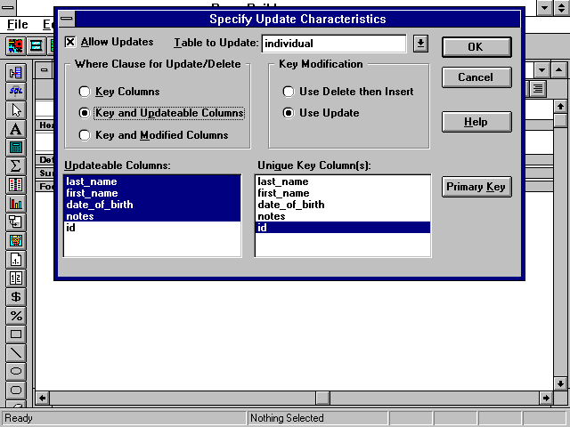Select the Key Columns radio option
570x427 pixels.
[x=85, y=92]
